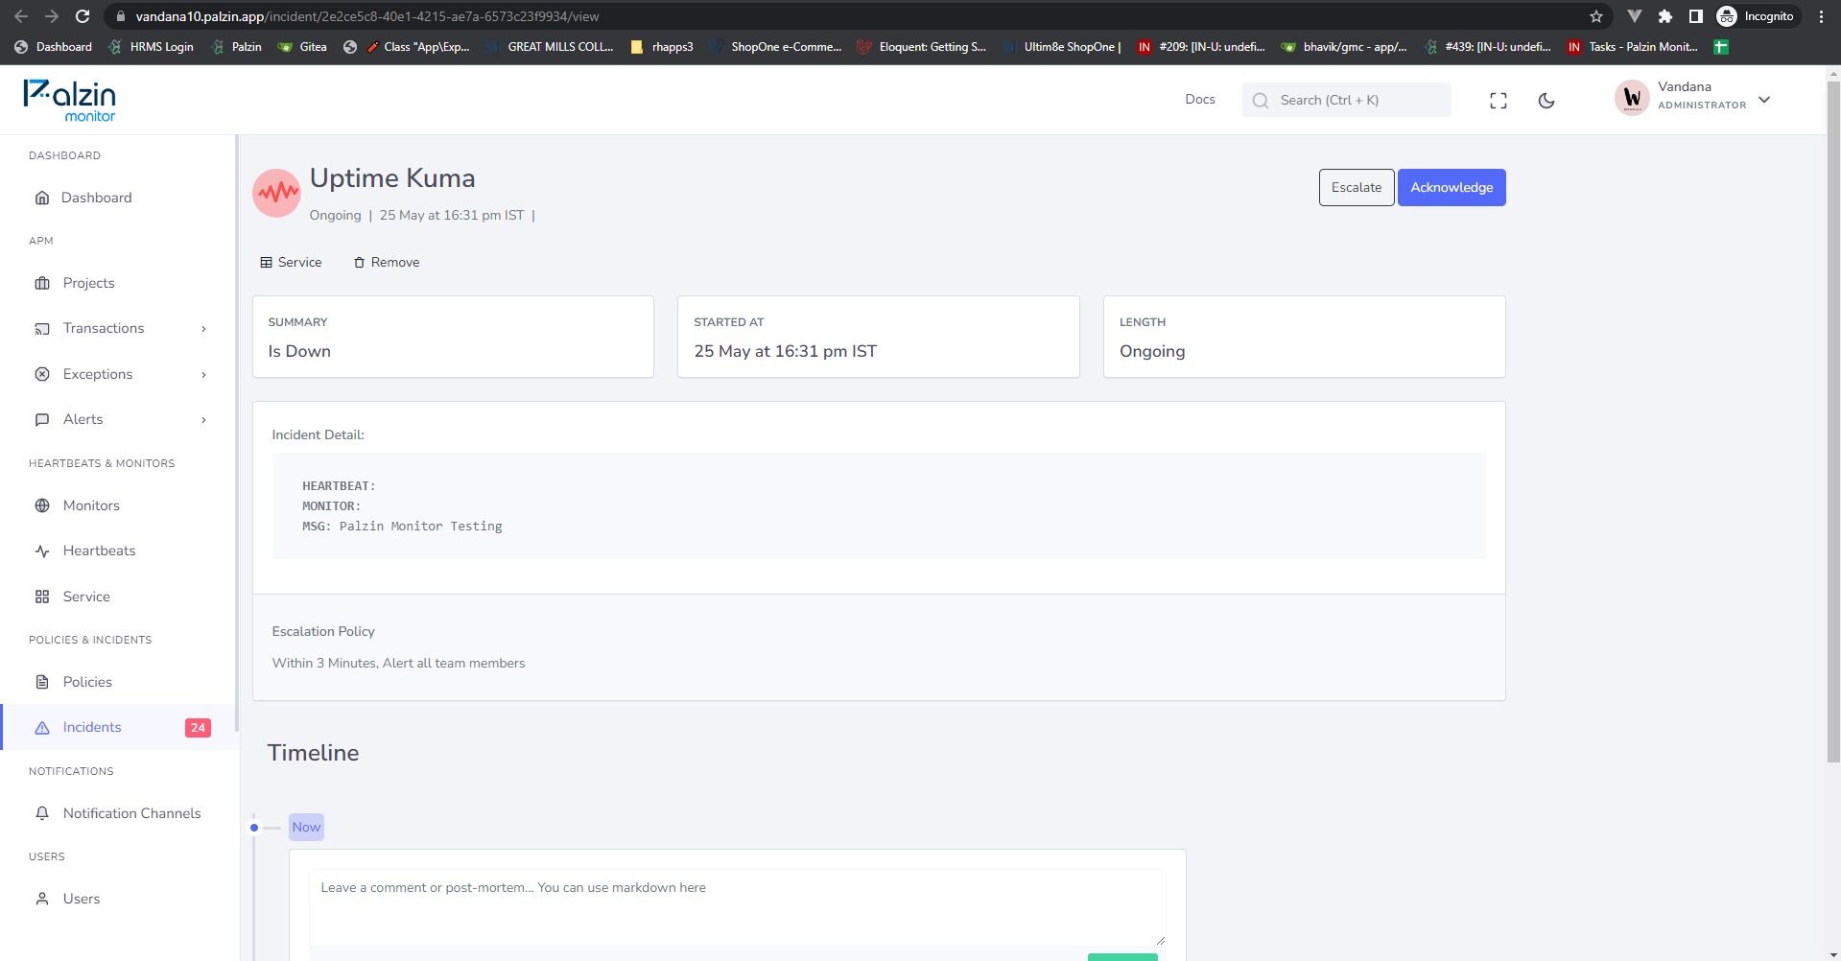This screenshot has height=961, width=1841.
Task: Switch to dark mode moon icon
Action: coord(1546,101)
